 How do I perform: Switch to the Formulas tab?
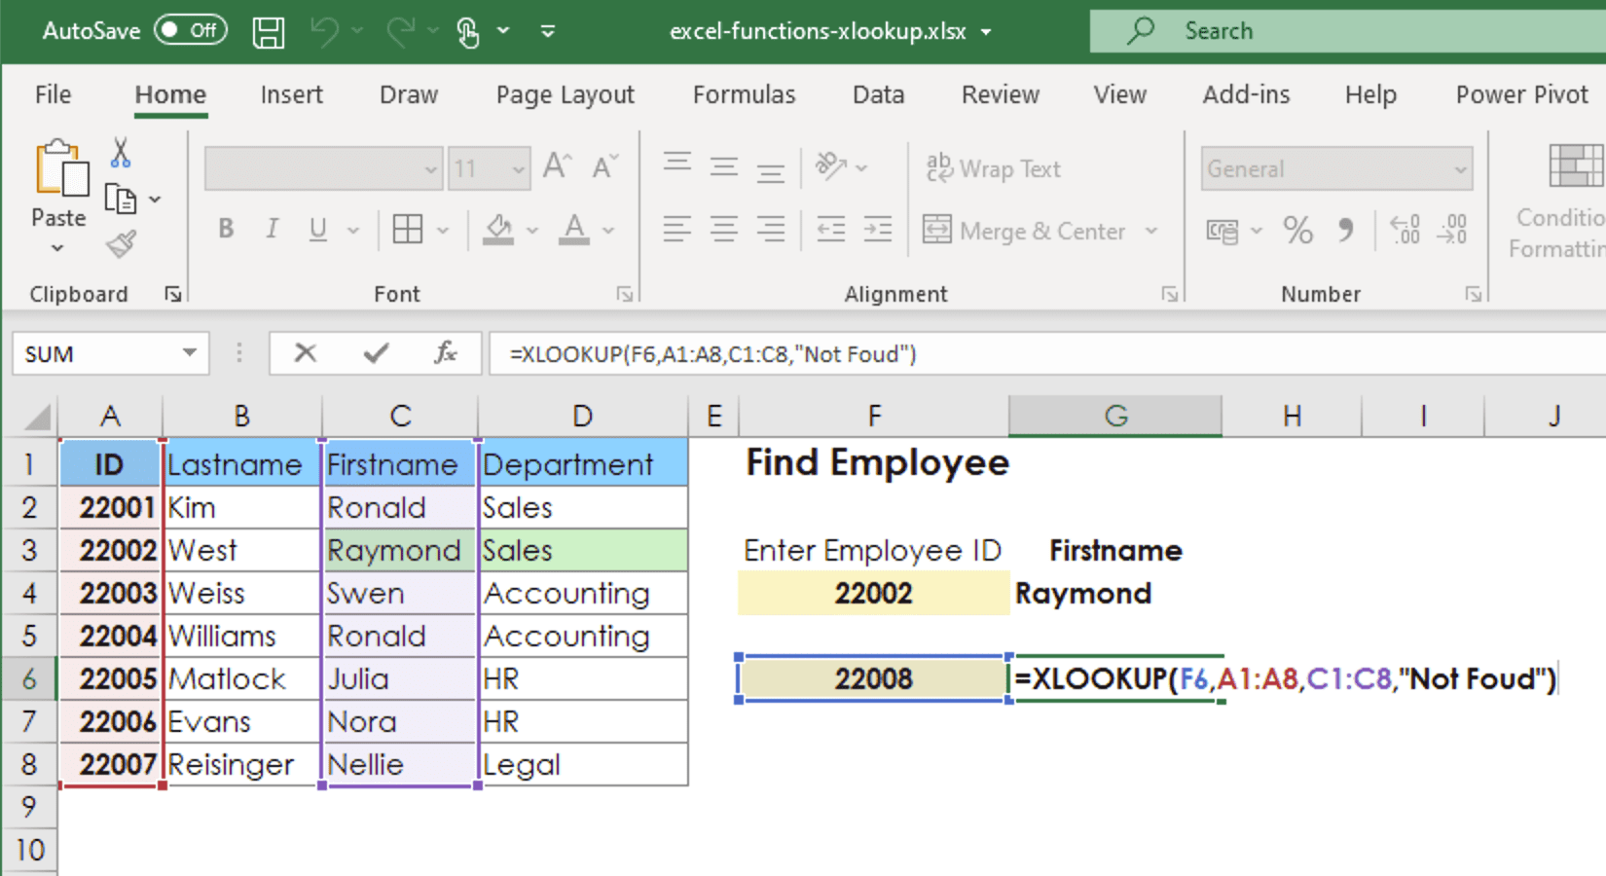pyautogui.click(x=744, y=94)
